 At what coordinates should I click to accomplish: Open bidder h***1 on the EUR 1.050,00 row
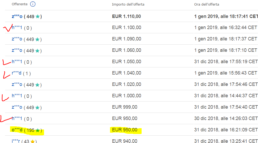17,62
